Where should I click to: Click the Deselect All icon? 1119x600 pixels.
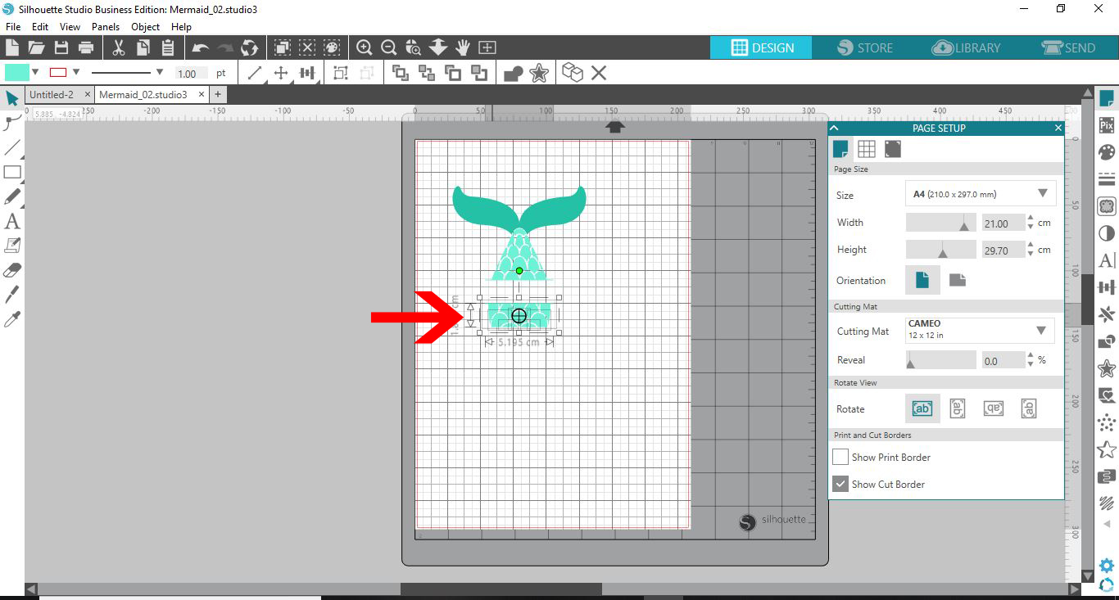tap(307, 47)
